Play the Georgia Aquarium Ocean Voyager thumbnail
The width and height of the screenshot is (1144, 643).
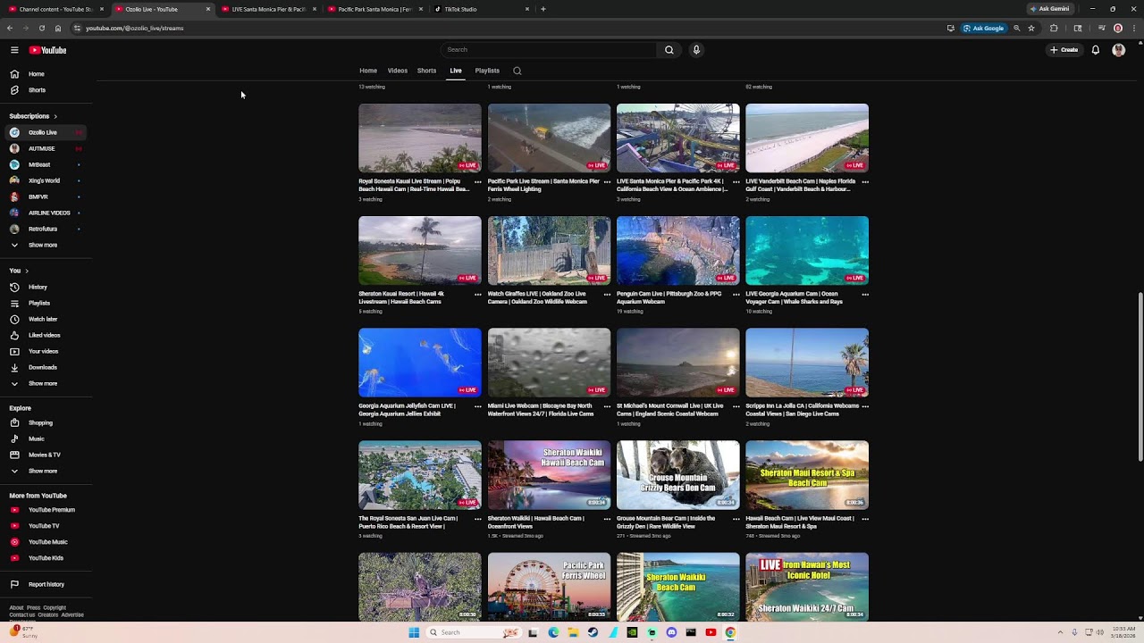(807, 251)
